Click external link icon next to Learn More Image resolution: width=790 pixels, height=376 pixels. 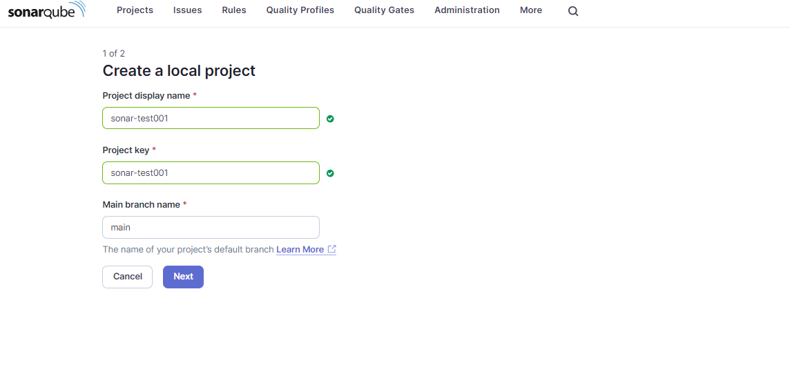click(x=332, y=249)
